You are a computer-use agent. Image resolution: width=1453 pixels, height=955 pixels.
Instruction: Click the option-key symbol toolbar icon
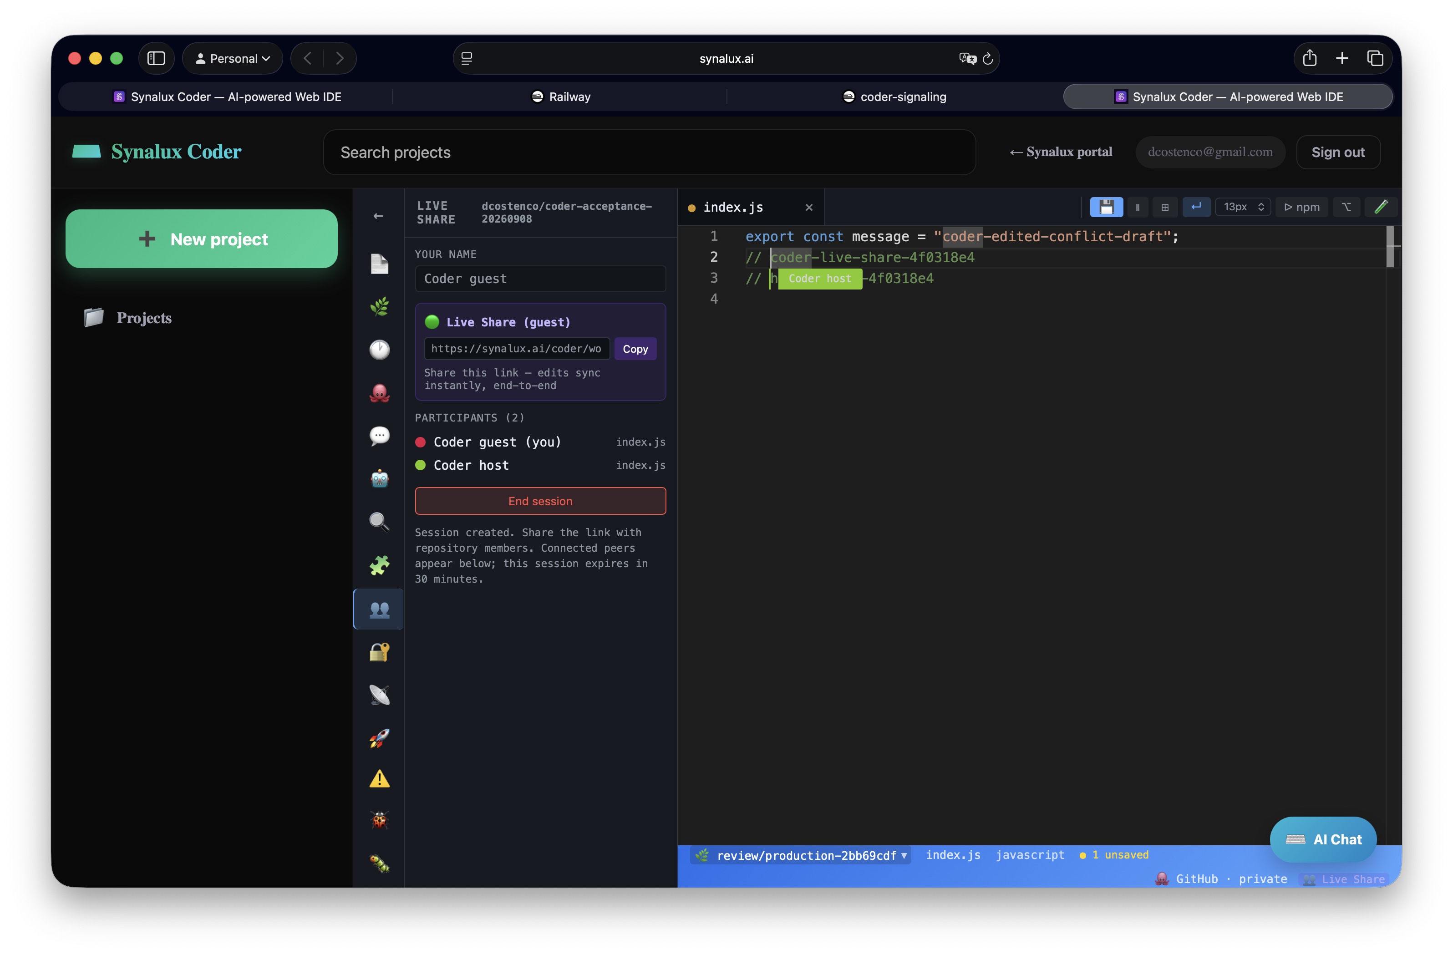click(x=1346, y=207)
